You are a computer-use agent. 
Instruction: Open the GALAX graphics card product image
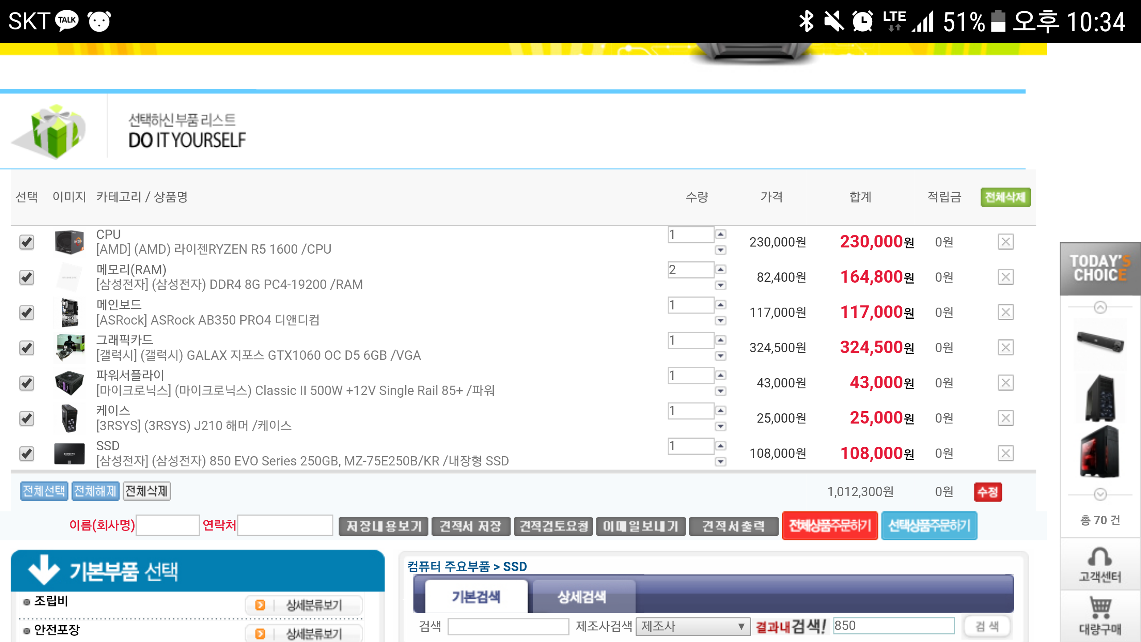click(x=70, y=348)
